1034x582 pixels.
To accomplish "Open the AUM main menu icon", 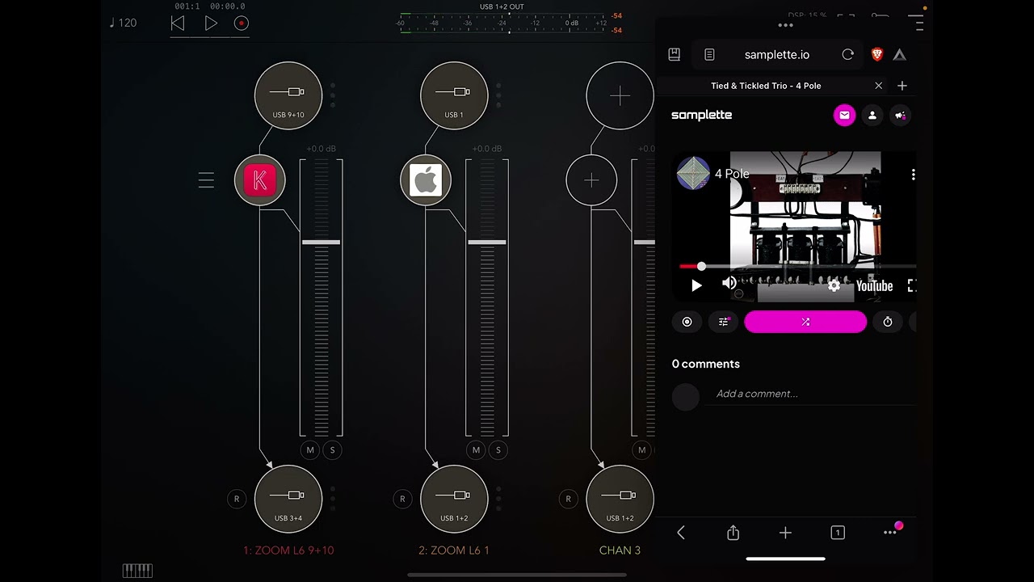I will click(914, 22).
